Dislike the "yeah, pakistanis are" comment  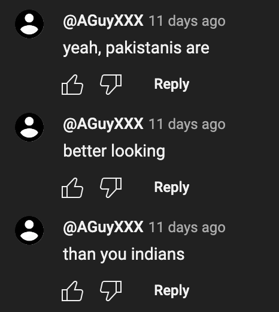[111, 85]
